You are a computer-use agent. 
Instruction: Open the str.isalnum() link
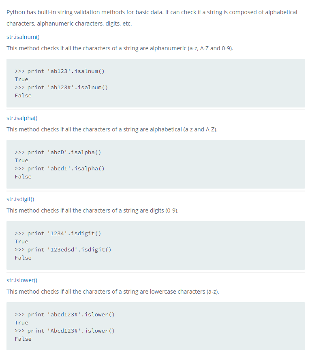point(23,37)
